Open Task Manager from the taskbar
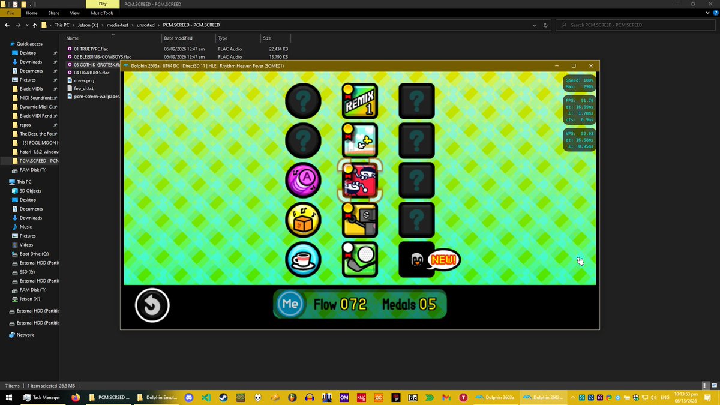The image size is (720, 405). (41, 397)
